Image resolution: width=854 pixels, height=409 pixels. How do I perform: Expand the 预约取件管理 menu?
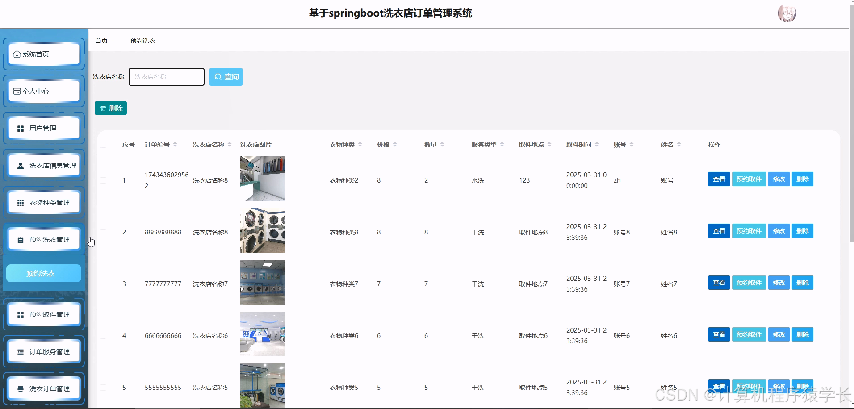44,314
